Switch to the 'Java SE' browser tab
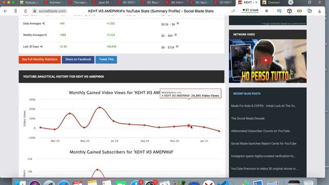The image size is (329, 185). click(102, 2)
